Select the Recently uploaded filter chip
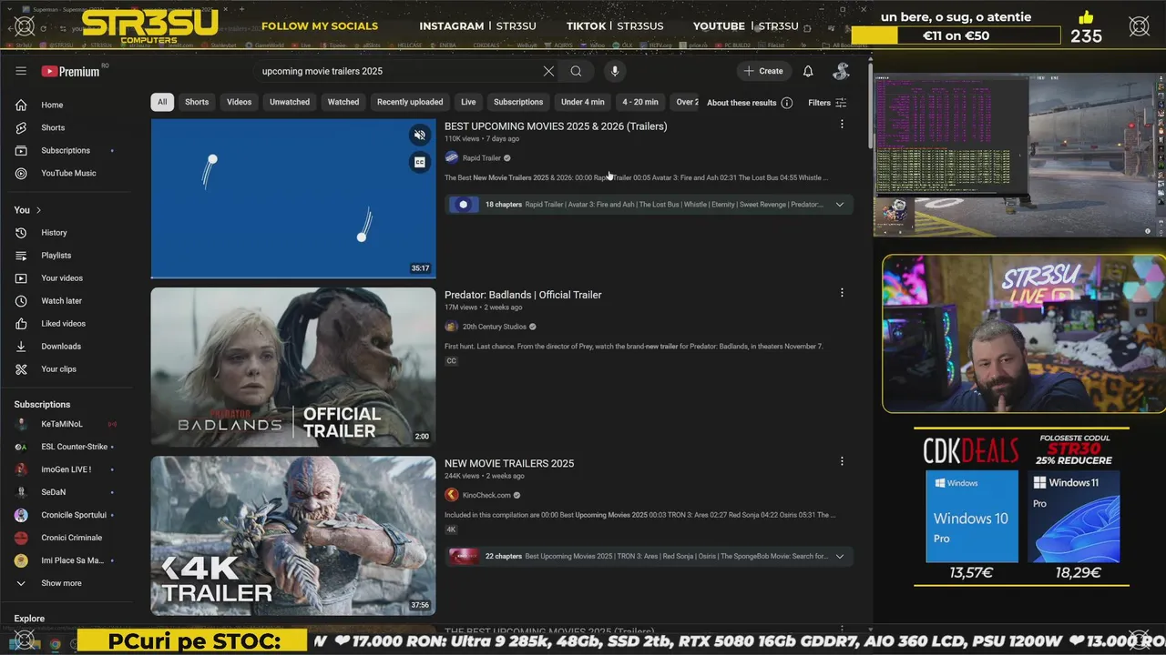This screenshot has height=655, width=1166. click(410, 102)
